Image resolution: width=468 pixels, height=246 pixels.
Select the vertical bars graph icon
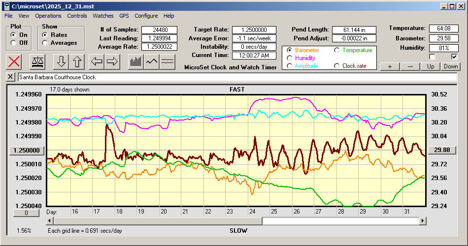point(135,61)
